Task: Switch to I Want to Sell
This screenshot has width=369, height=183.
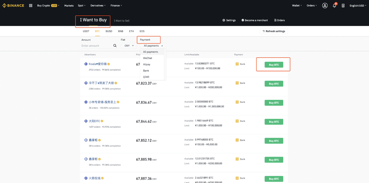Action: point(122,21)
